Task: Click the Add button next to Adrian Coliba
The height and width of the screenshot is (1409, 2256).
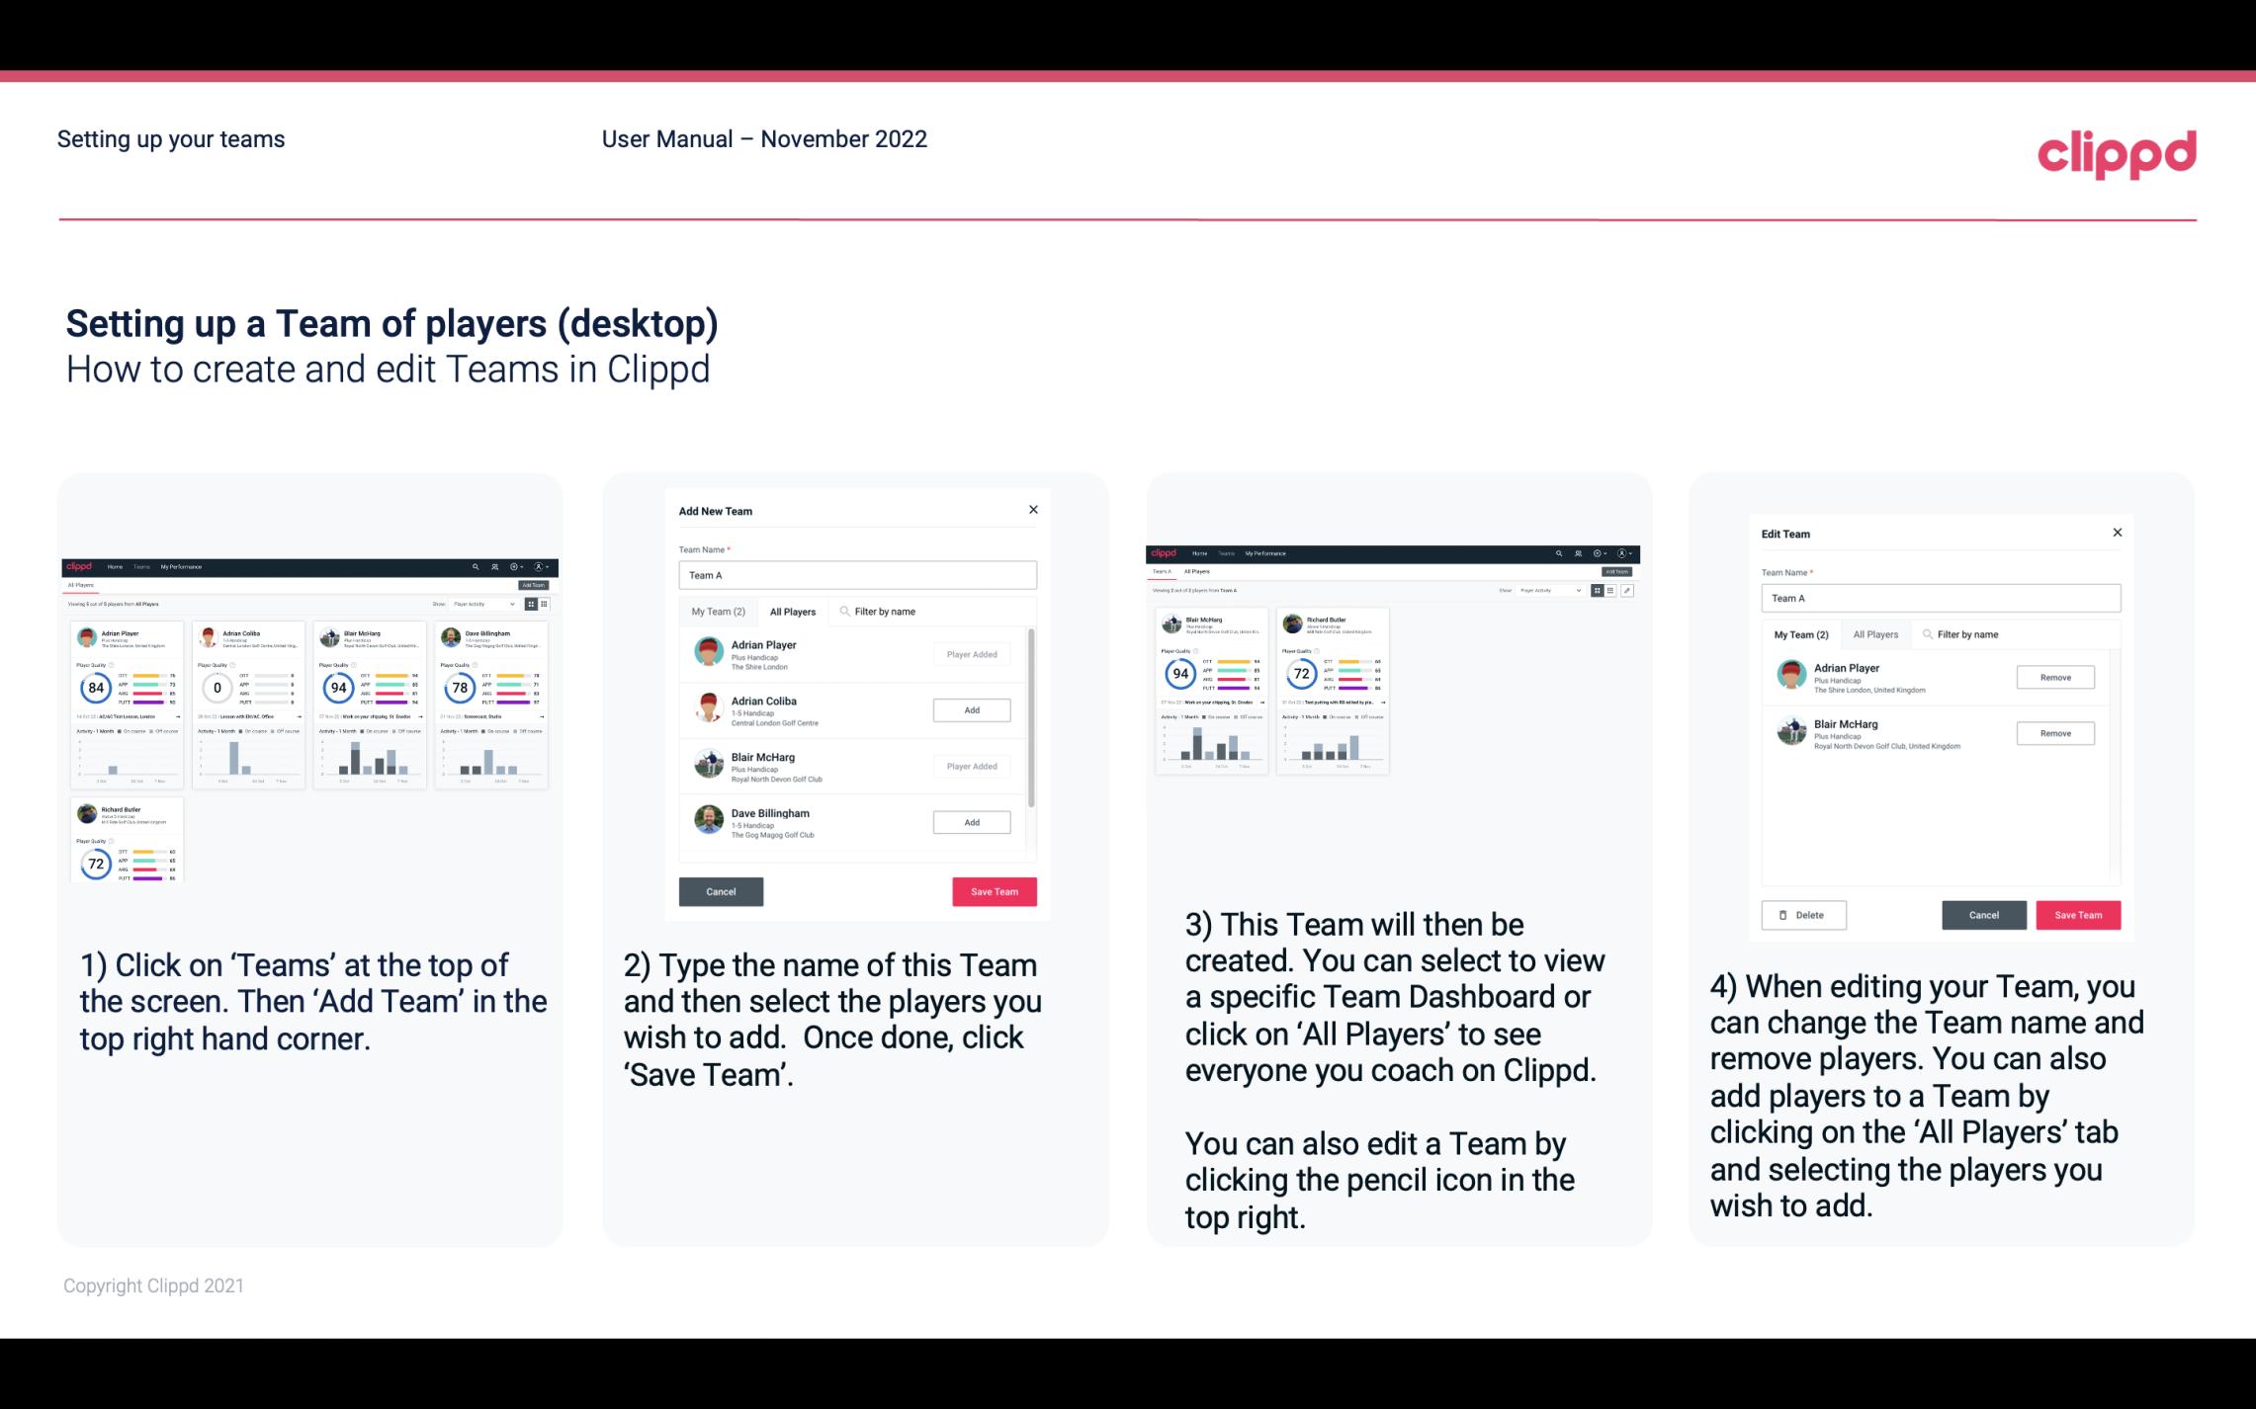Action: pos(970,707)
